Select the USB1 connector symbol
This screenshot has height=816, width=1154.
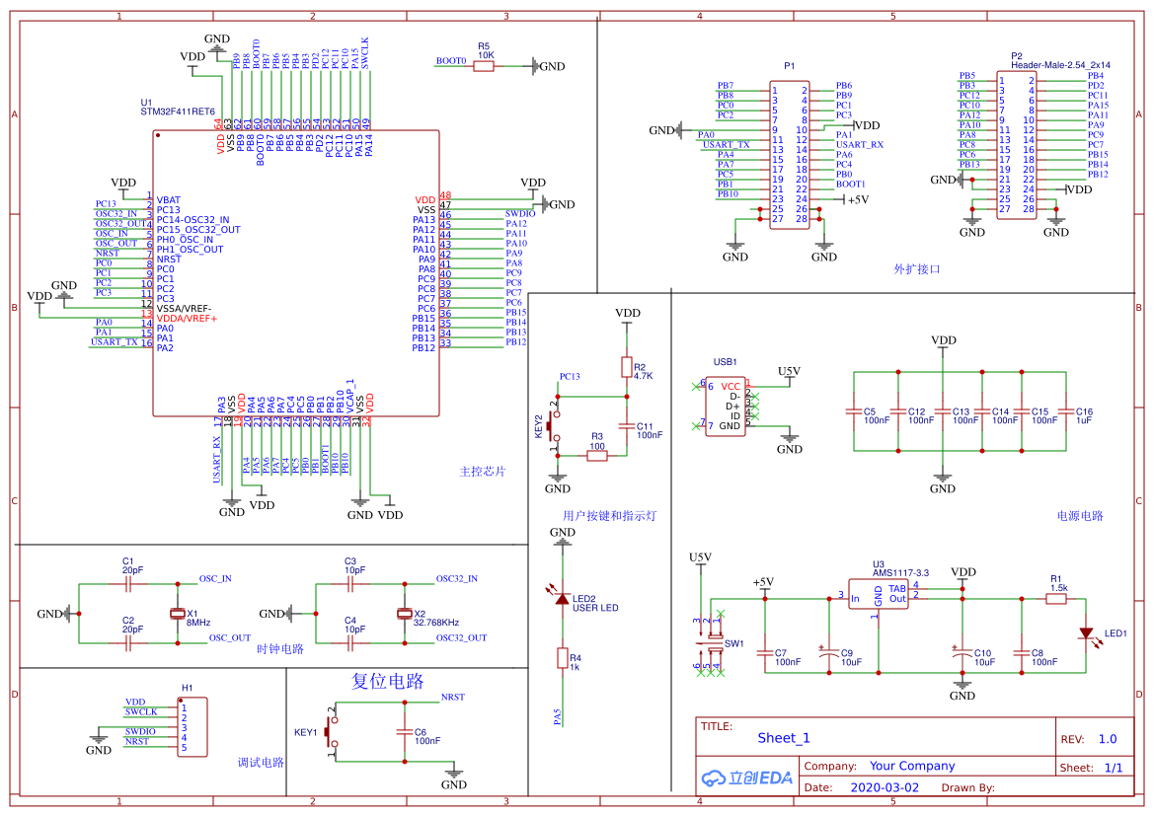[726, 407]
